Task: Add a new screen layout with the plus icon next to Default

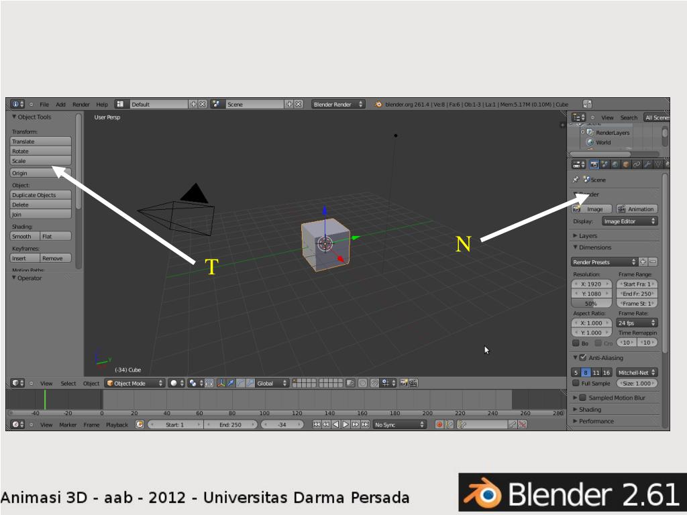Action: point(193,104)
